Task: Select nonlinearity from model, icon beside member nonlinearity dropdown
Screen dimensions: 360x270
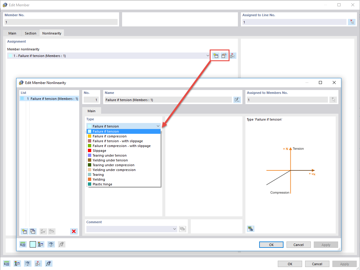Action: (232, 55)
